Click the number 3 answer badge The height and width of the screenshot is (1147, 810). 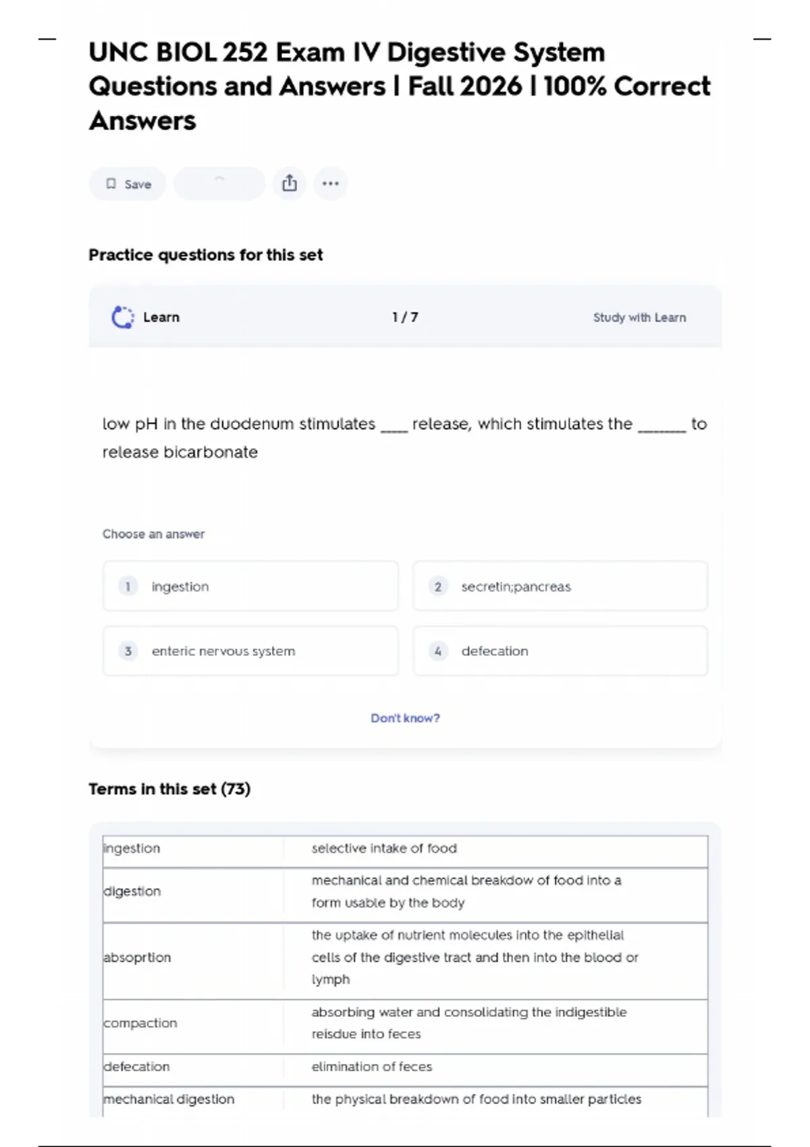tap(128, 651)
